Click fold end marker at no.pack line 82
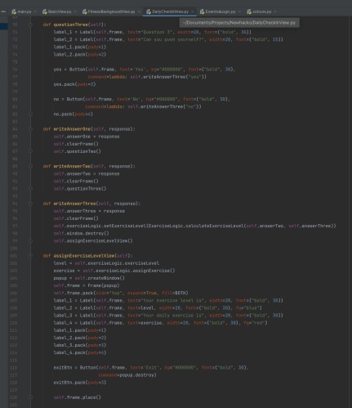Viewport: 352px width, 408px height. (x=30, y=114)
